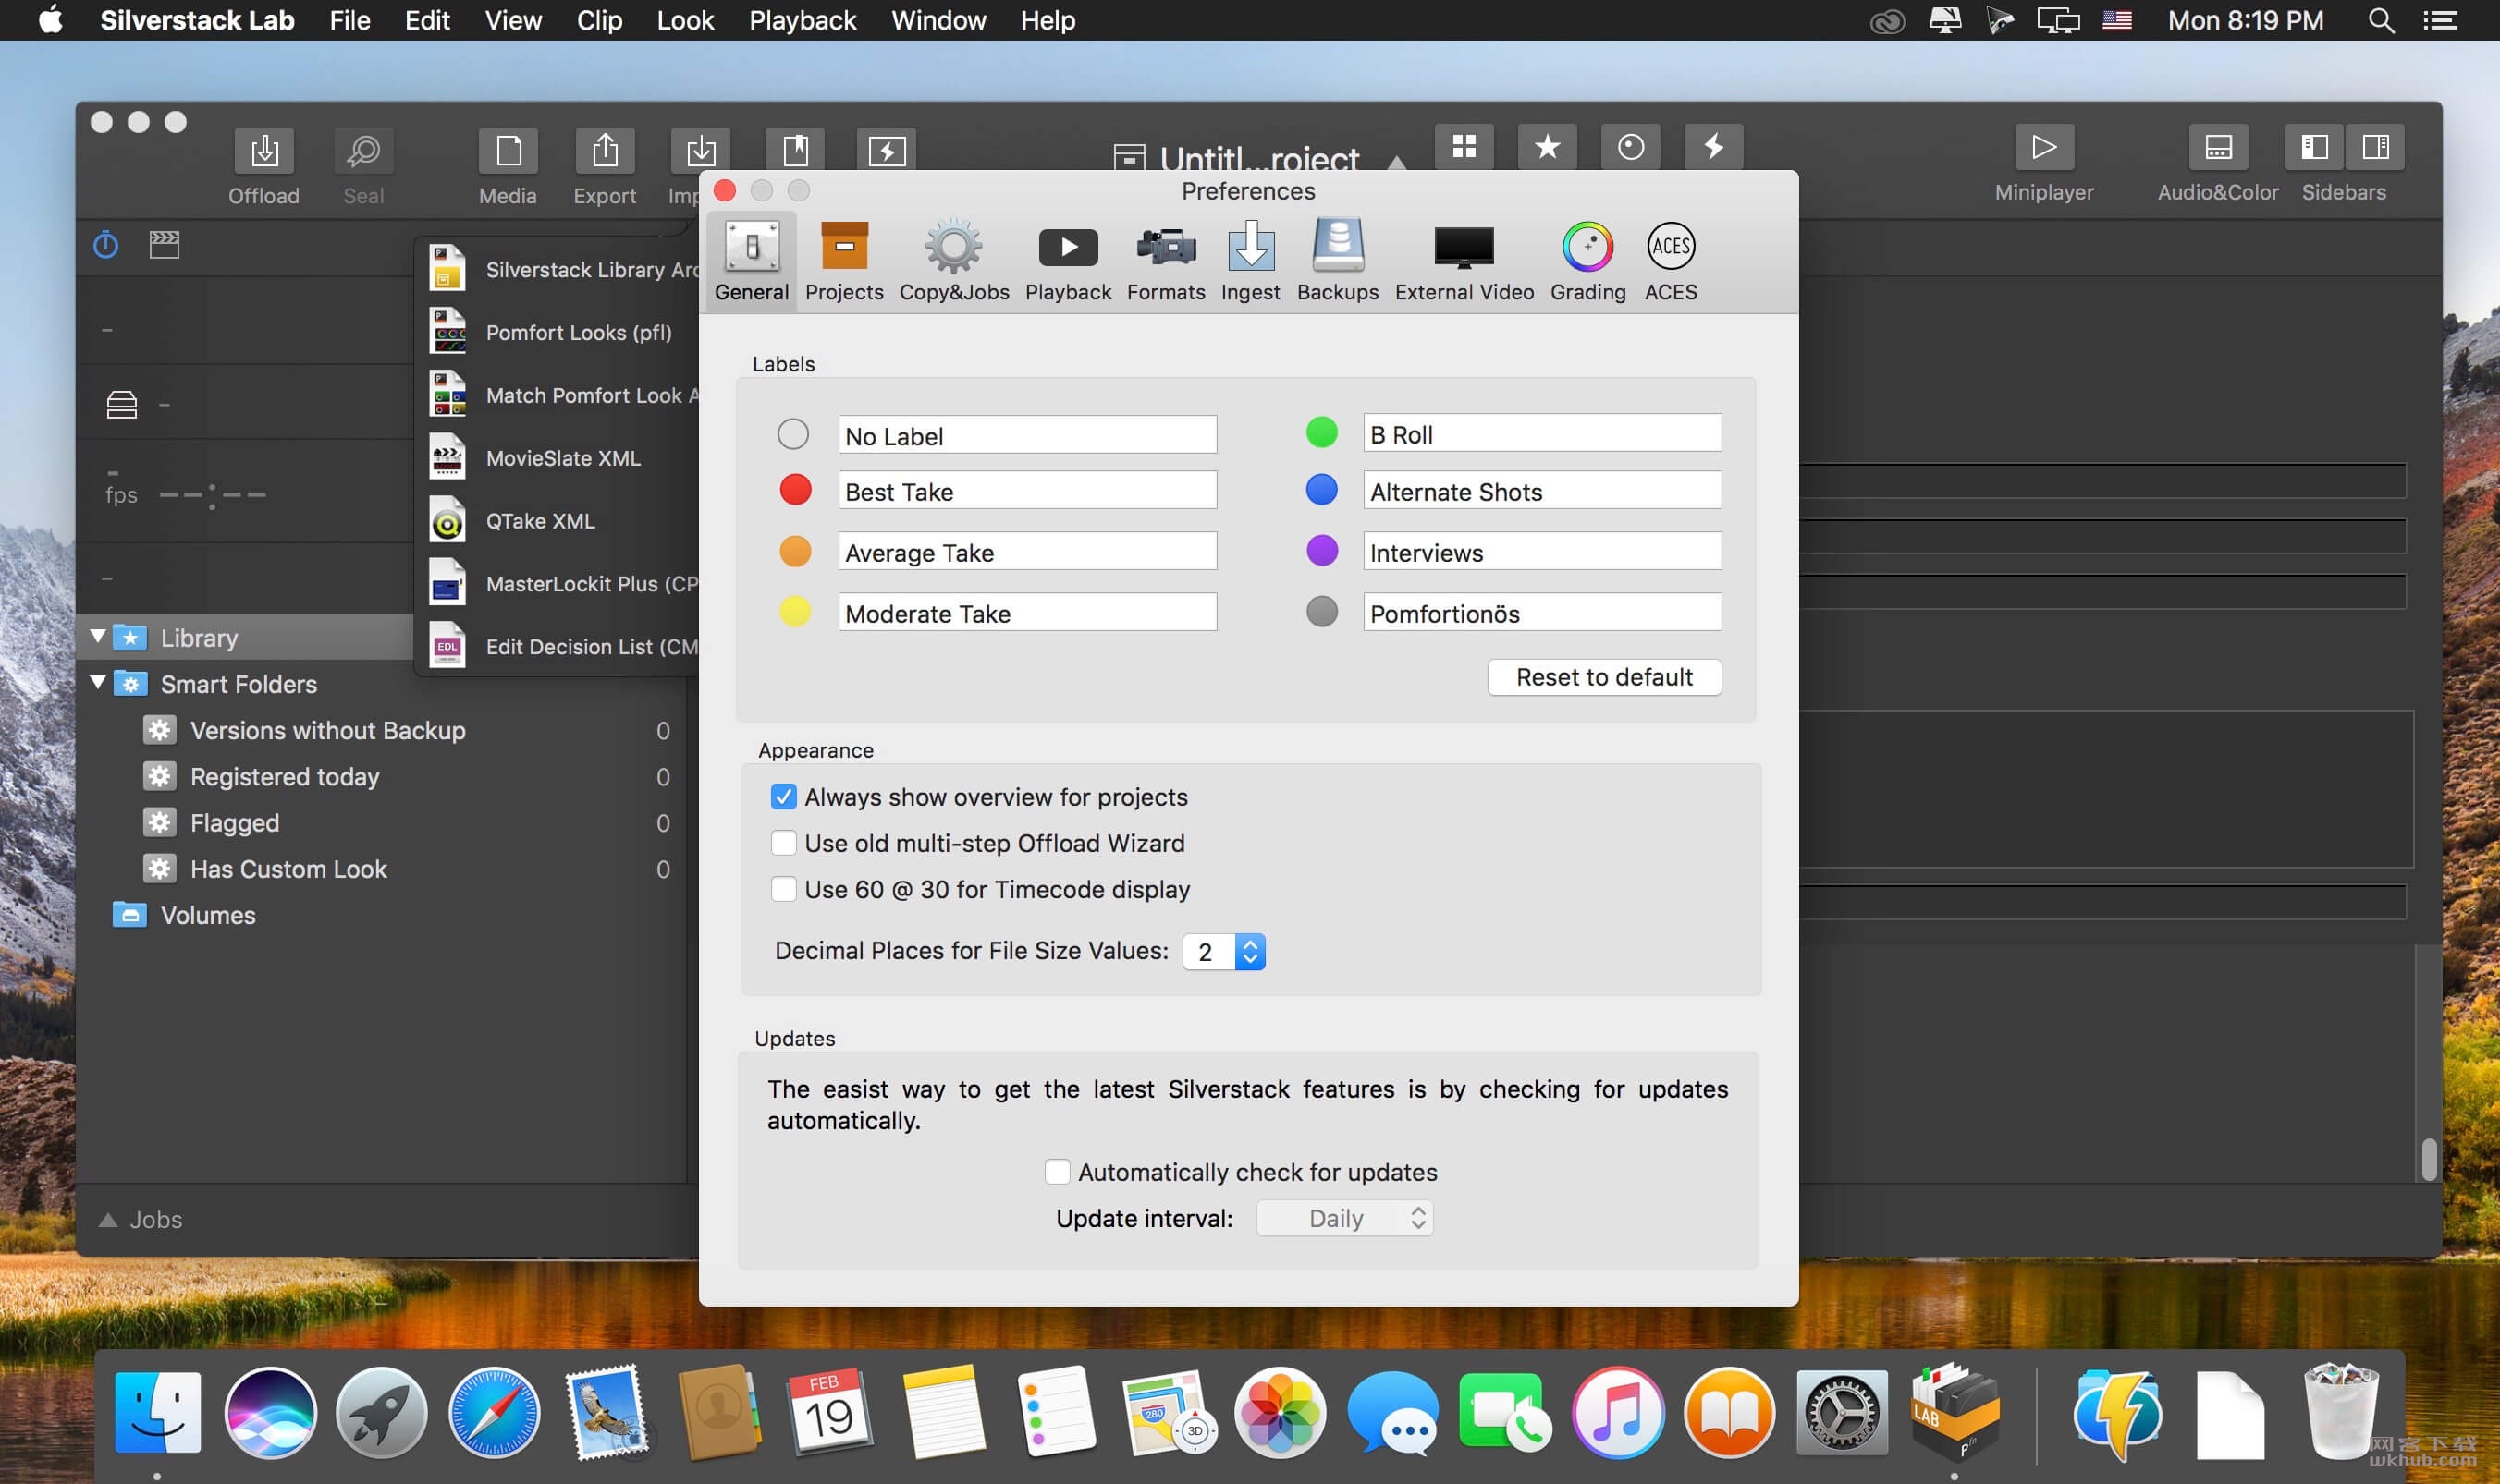Switch to grid view icon in main window

[1464, 147]
